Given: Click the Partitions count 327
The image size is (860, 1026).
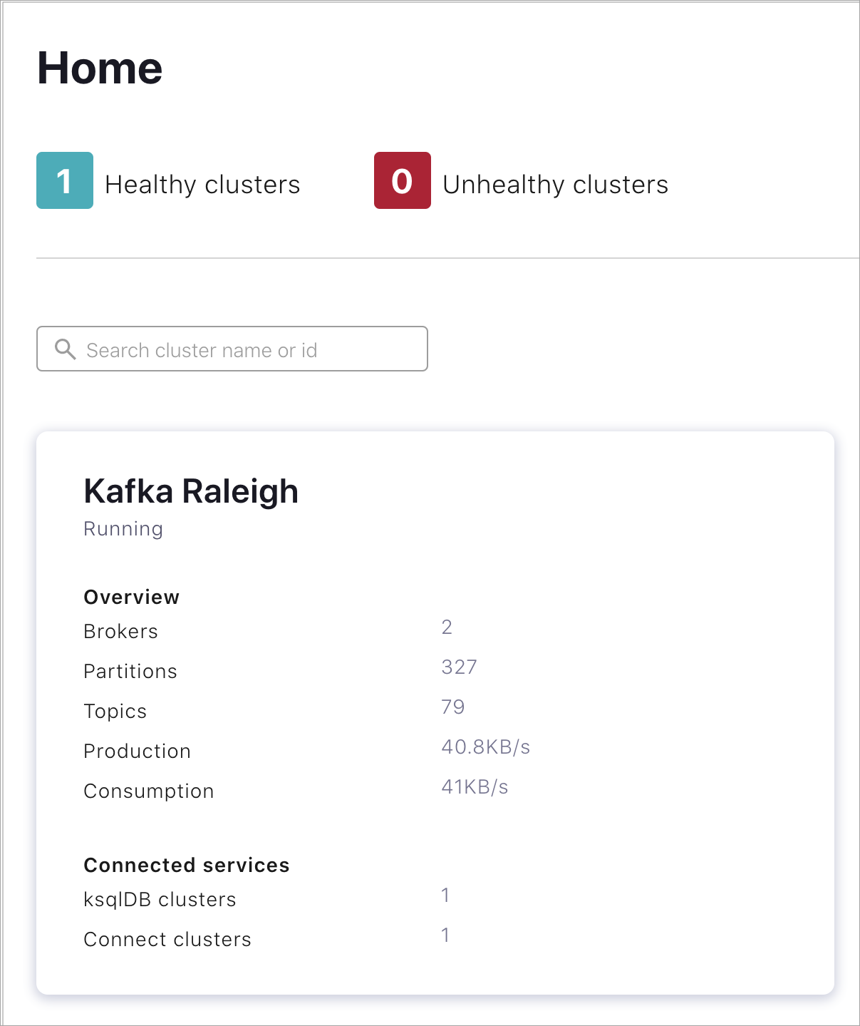Looking at the screenshot, I should pos(460,667).
